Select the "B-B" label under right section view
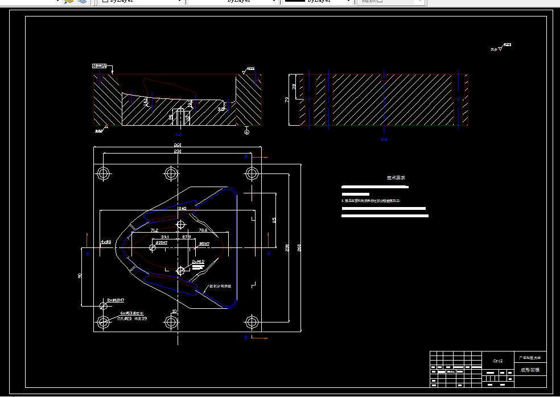The image size is (560, 397). coord(384,139)
